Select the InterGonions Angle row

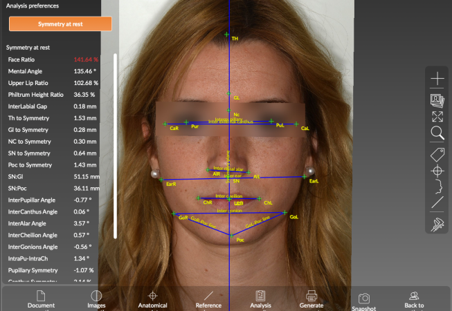[53, 247]
